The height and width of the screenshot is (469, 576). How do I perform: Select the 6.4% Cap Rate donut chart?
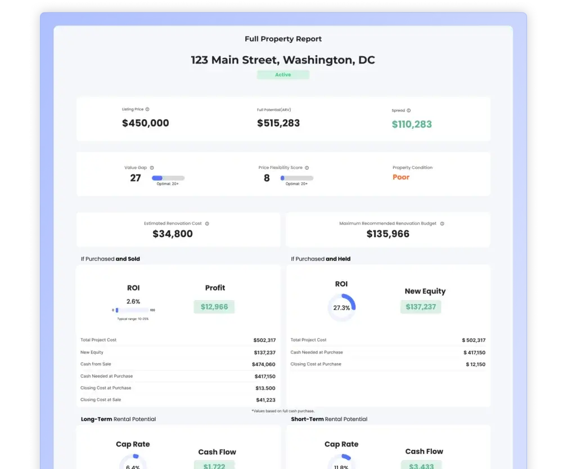[133, 464]
